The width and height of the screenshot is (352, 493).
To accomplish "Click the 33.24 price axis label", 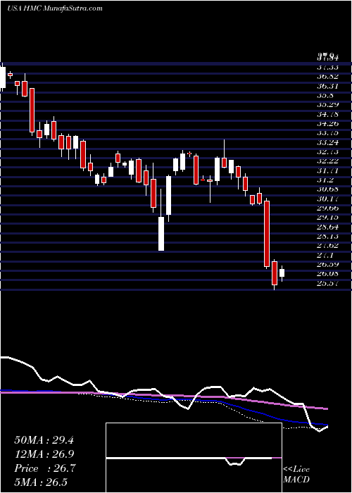I will click(x=327, y=142).
